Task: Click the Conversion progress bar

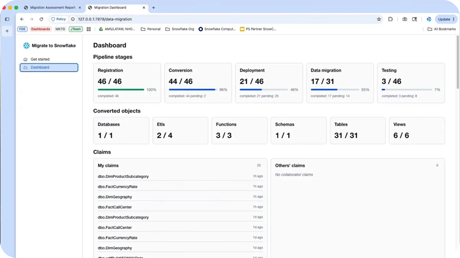Action: (x=193, y=90)
